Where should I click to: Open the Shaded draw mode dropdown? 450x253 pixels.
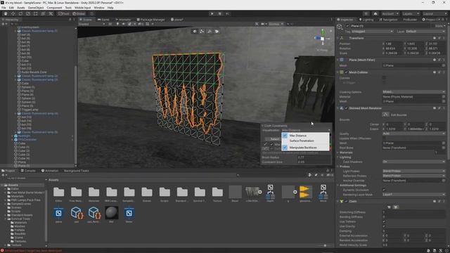(91, 24)
